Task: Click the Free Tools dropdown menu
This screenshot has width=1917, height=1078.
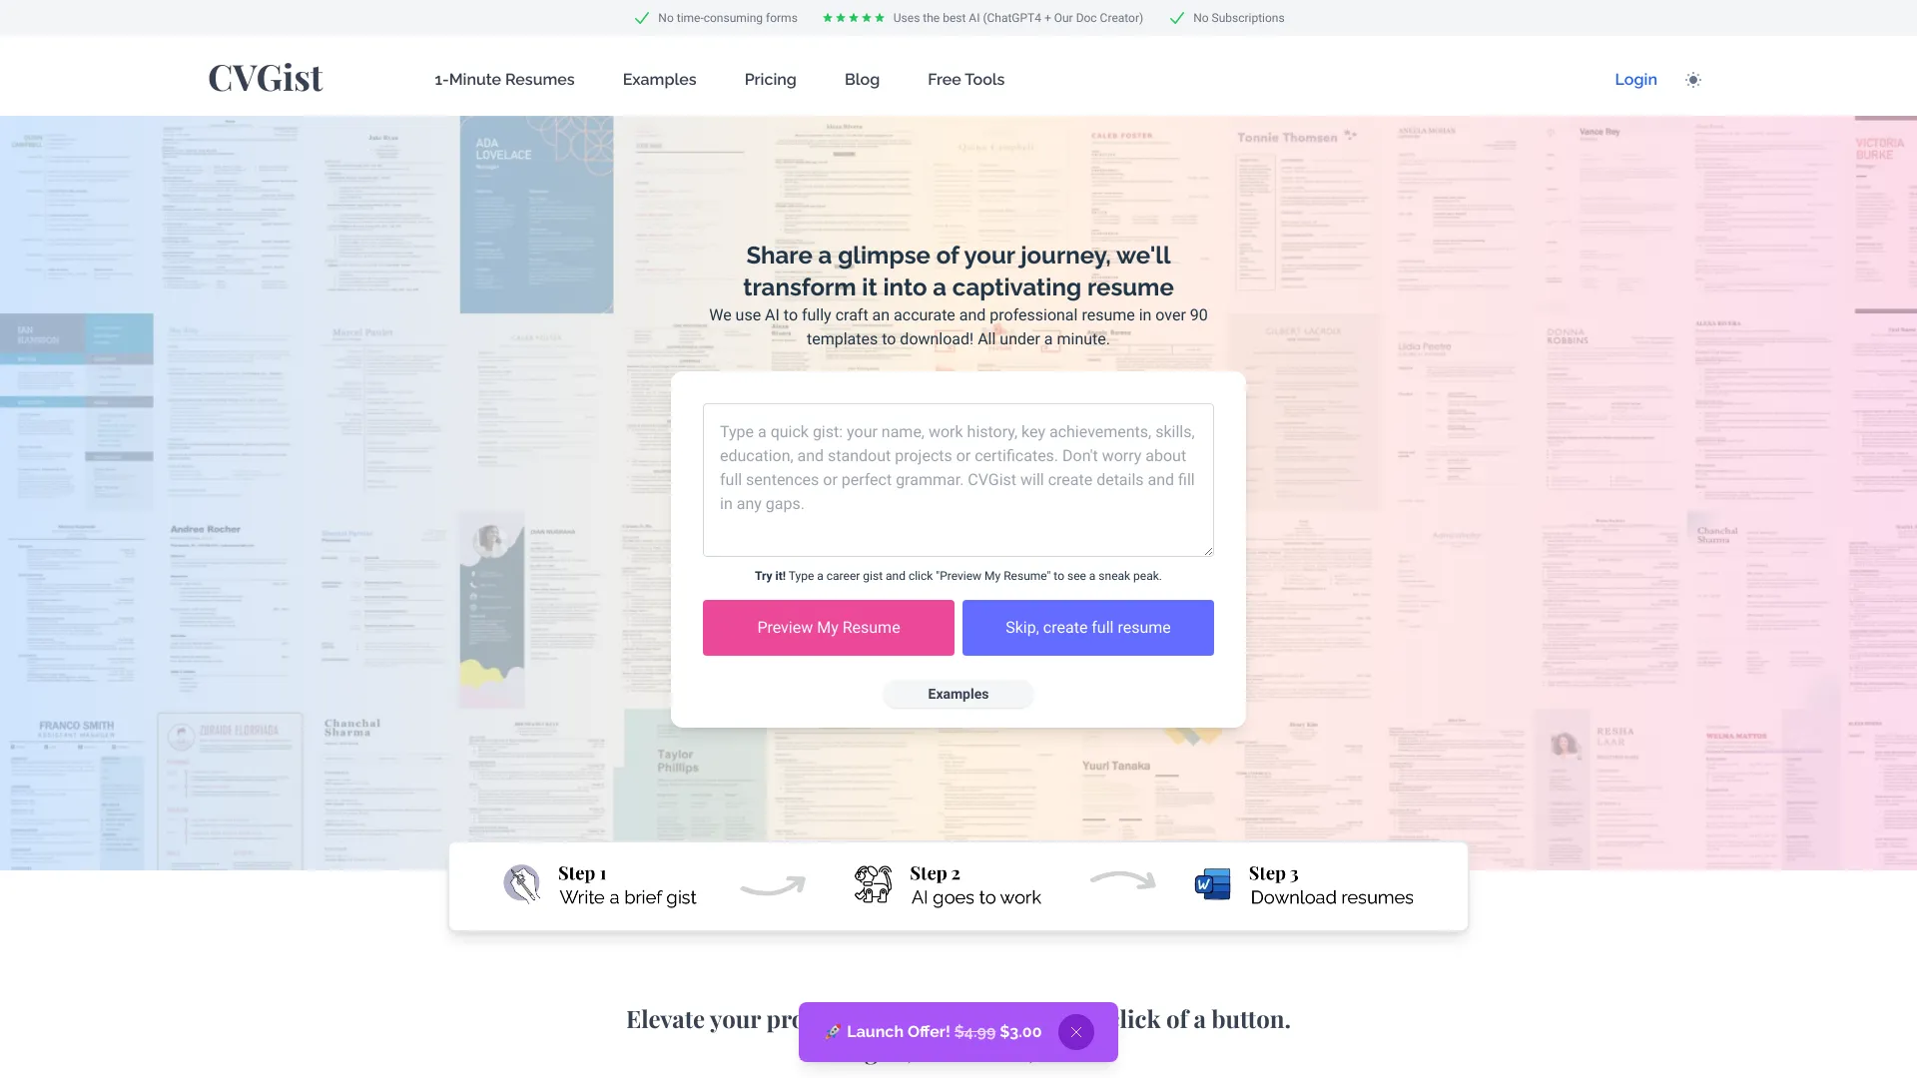Action: click(965, 79)
